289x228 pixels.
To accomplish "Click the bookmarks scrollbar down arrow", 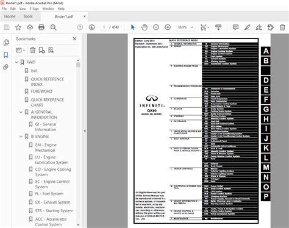I will click(78, 225).
